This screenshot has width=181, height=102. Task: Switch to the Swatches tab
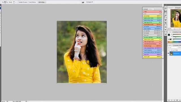(176, 32)
